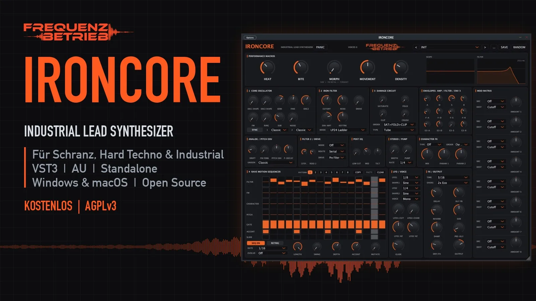536x301 pixels.
Task: Click the BITE macro knob
Action: tap(301, 68)
